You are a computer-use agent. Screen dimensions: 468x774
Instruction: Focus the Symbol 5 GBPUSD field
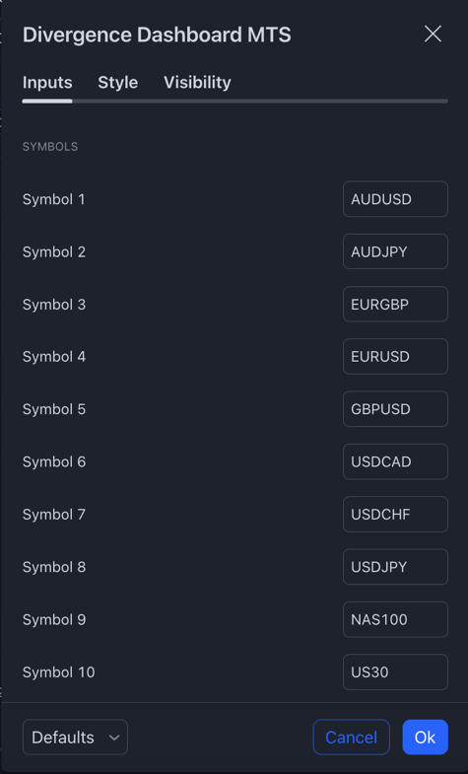coord(395,409)
